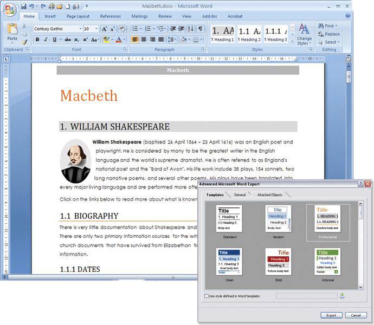Open the line spacing options

pyautogui.click(x=172, y=40)
